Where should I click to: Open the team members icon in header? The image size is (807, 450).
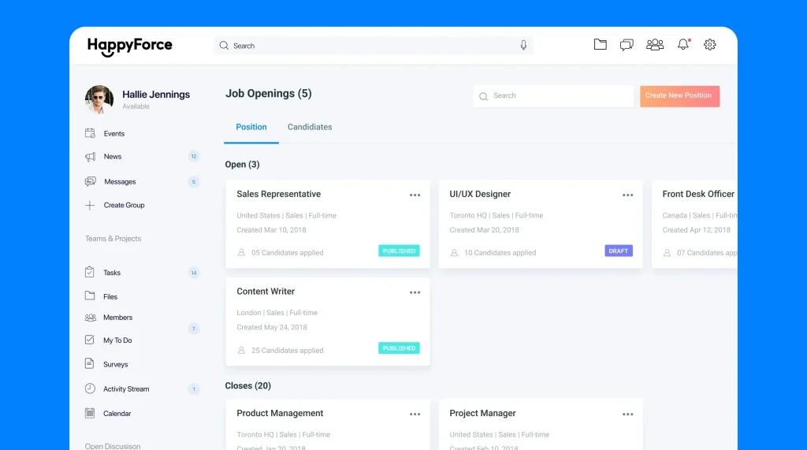pos(655,45)
